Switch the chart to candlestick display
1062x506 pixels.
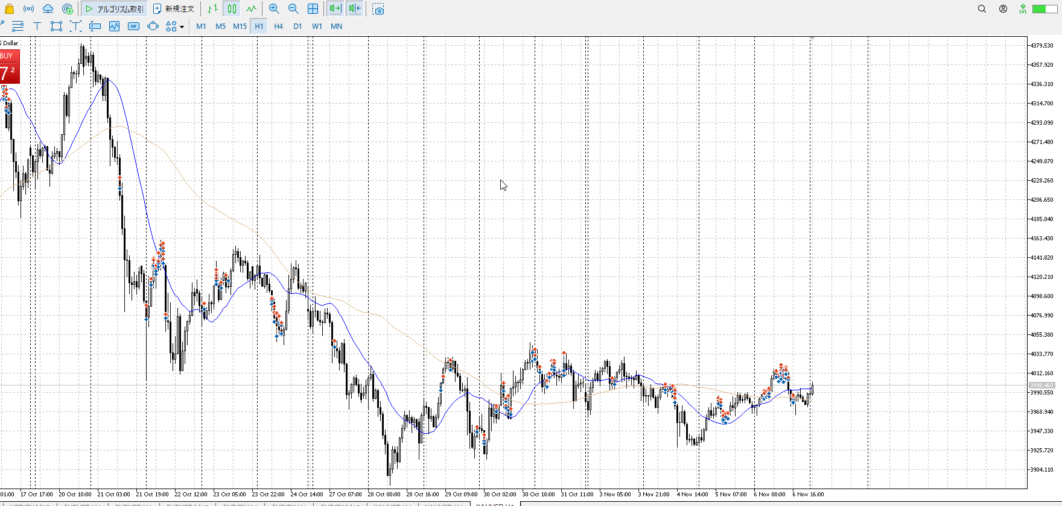232,9
